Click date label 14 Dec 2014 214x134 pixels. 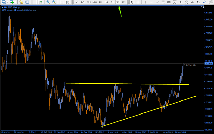87,132
